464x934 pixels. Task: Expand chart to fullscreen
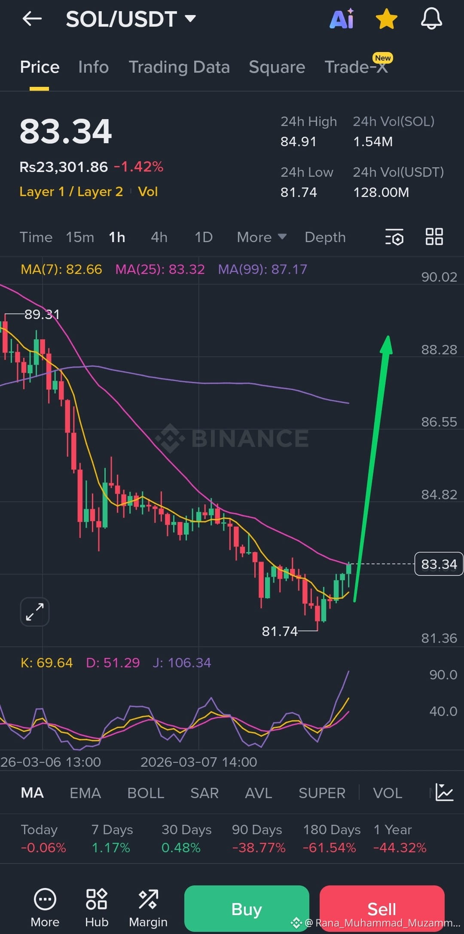[35, 611]
